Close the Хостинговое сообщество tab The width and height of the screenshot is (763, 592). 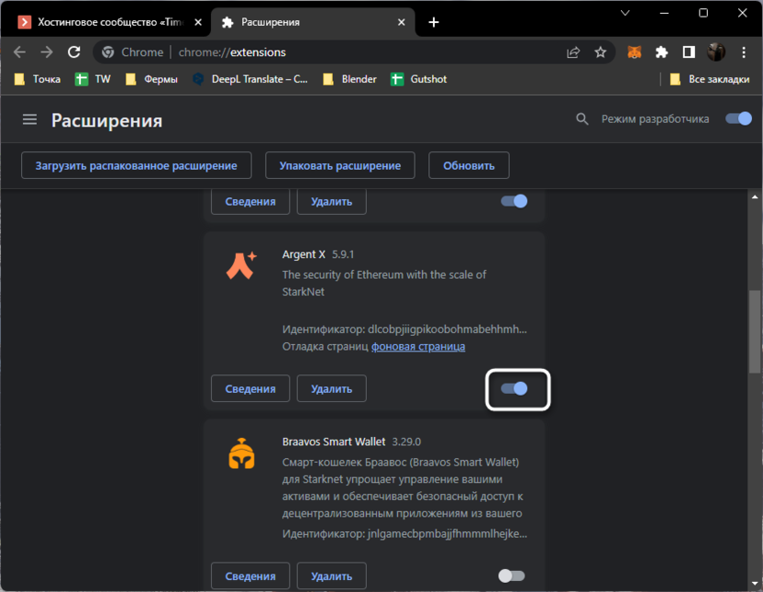(198, 22)
